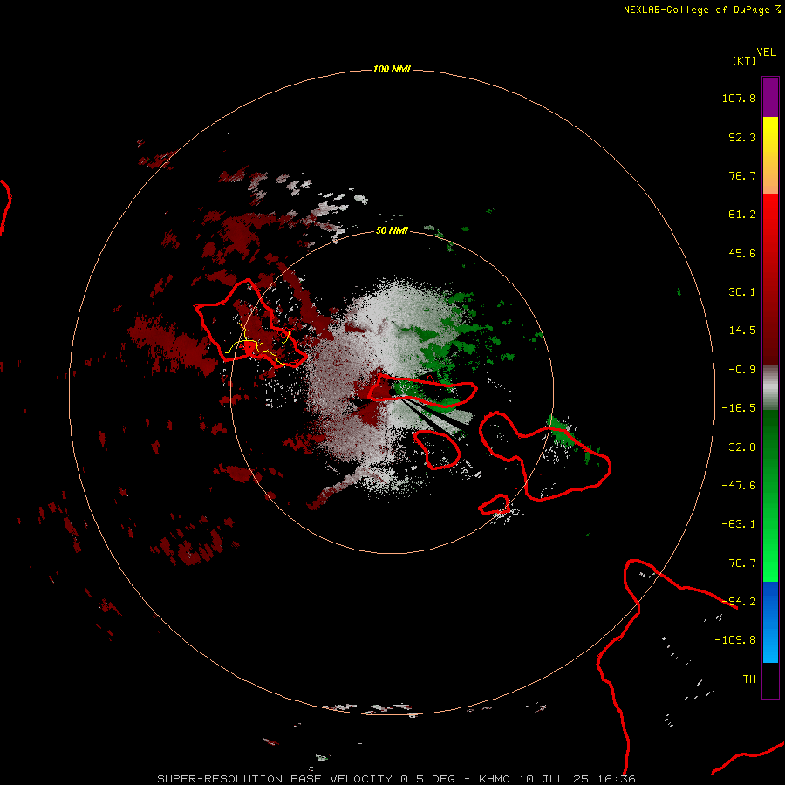Image resolution: width=785 pixels, height=785 pixels.
Task: Click the KHMO 10 JUL 25 16:36 timestamp
Action: point(557,779)
